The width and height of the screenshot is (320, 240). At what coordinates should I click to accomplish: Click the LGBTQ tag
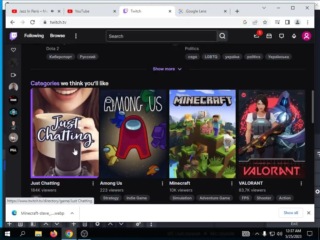click(x=211, y=57)
